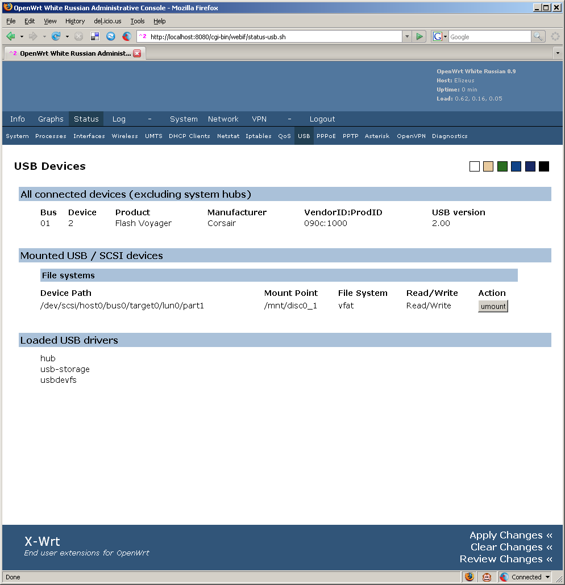
Task: Open the Netstat status subpage
Action: pos(228,136)
